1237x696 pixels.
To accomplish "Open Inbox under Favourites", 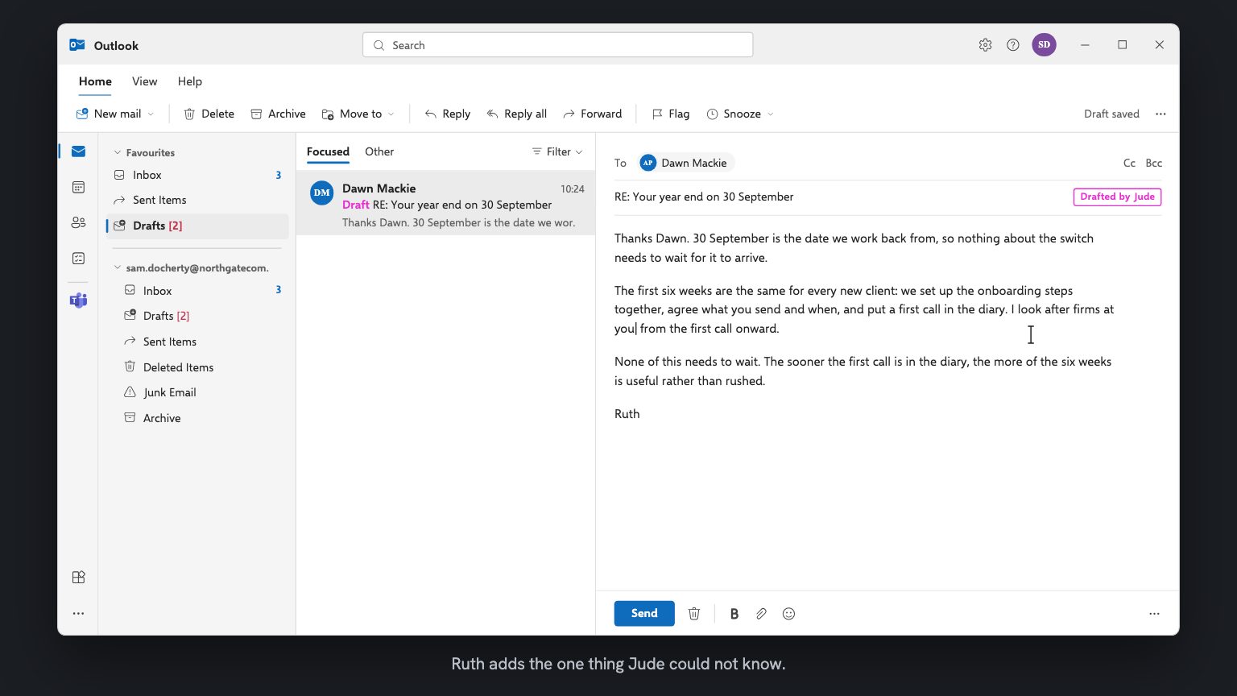I will pyautogui.click(x=197, y=175).
